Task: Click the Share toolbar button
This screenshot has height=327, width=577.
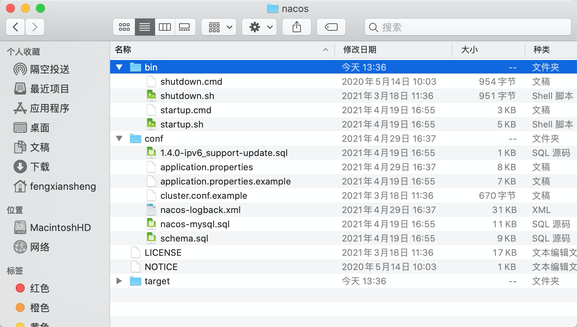Action: click(297, 27)
